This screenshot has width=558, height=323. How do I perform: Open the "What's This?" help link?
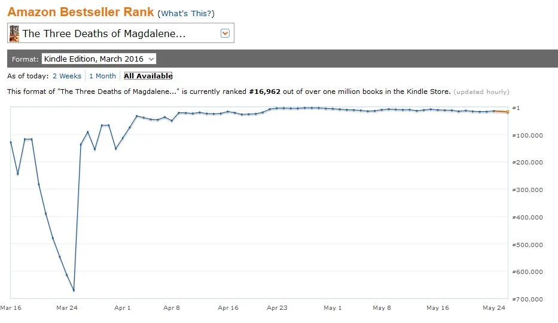pos(186,14)
